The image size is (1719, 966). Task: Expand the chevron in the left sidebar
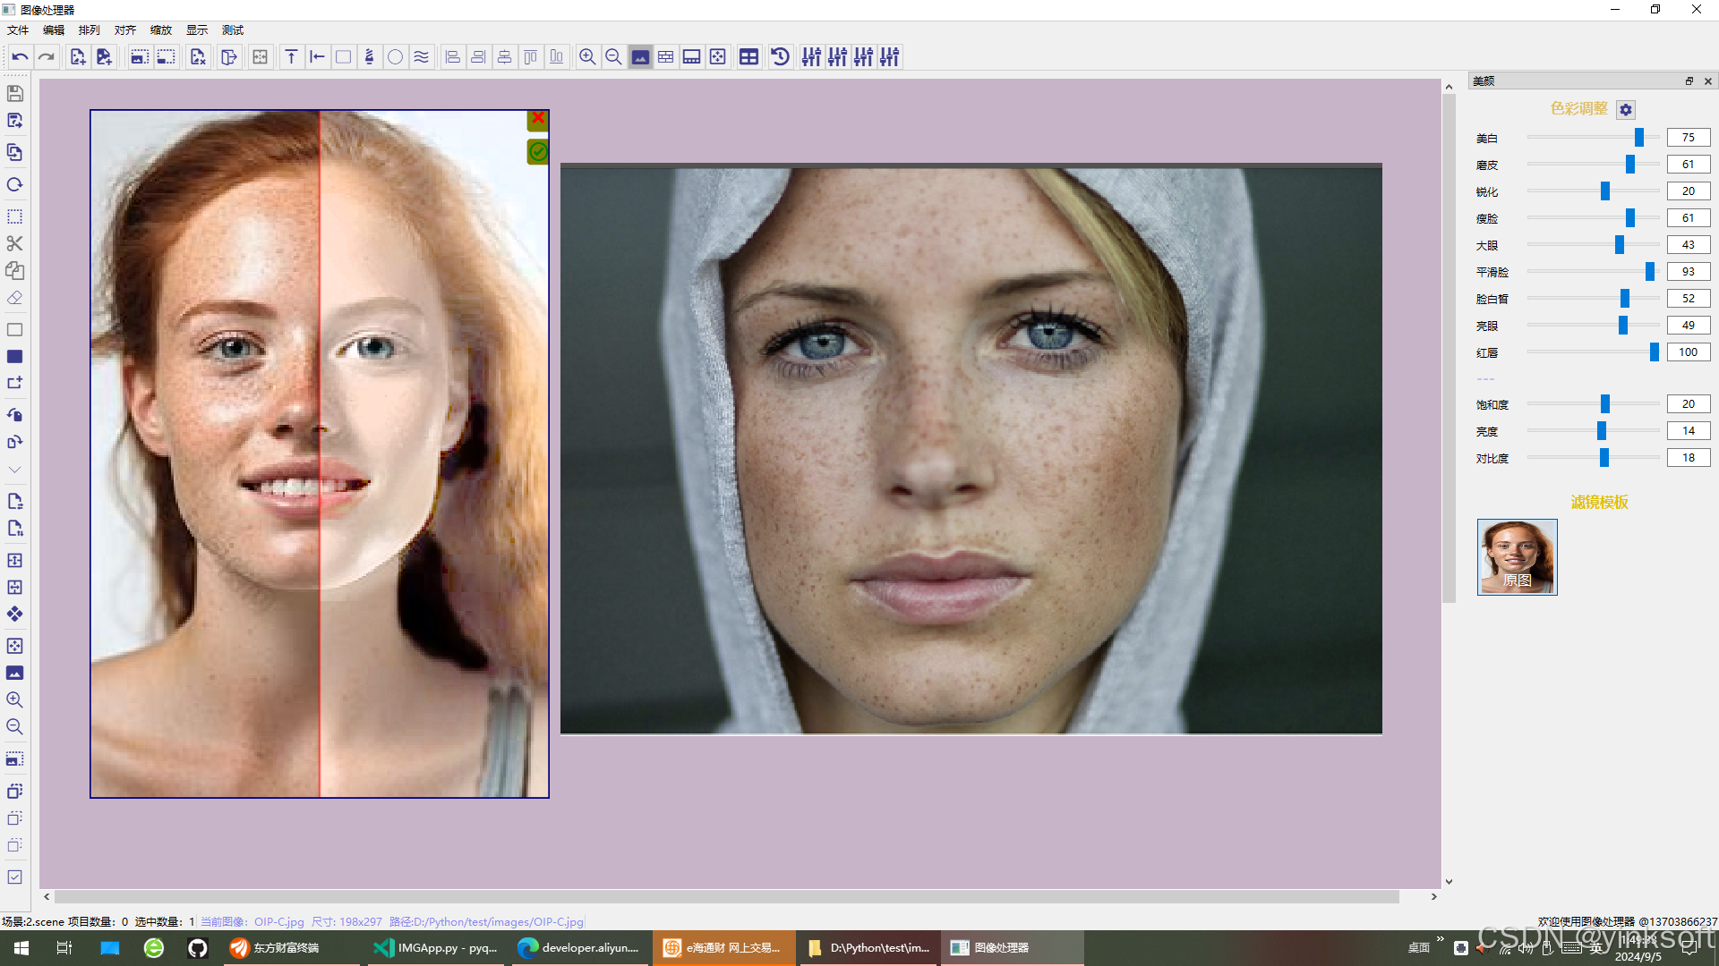(14, 470)
